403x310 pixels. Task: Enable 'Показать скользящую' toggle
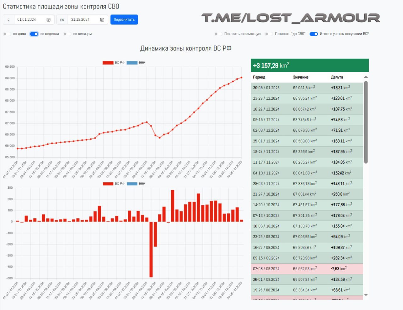pyautogui.click(x=218, y=34)
